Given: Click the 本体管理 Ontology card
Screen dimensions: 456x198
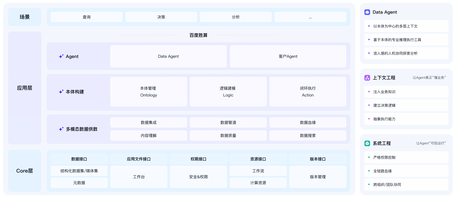Looking at the screenshot, I should pyautogui.click(x=149, y=92).
